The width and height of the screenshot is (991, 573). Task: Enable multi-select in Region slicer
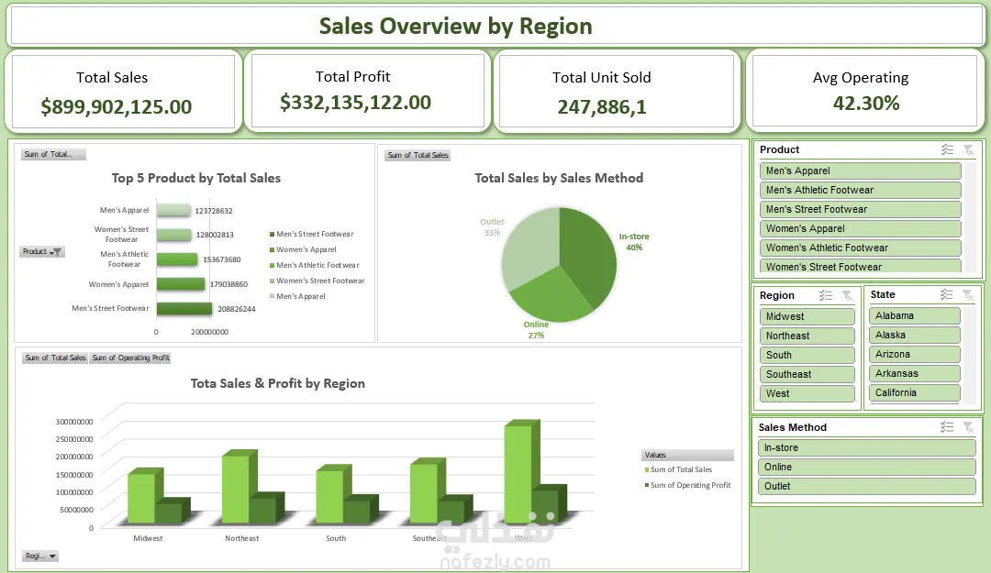pyautogui.click(x=826, y=295)
